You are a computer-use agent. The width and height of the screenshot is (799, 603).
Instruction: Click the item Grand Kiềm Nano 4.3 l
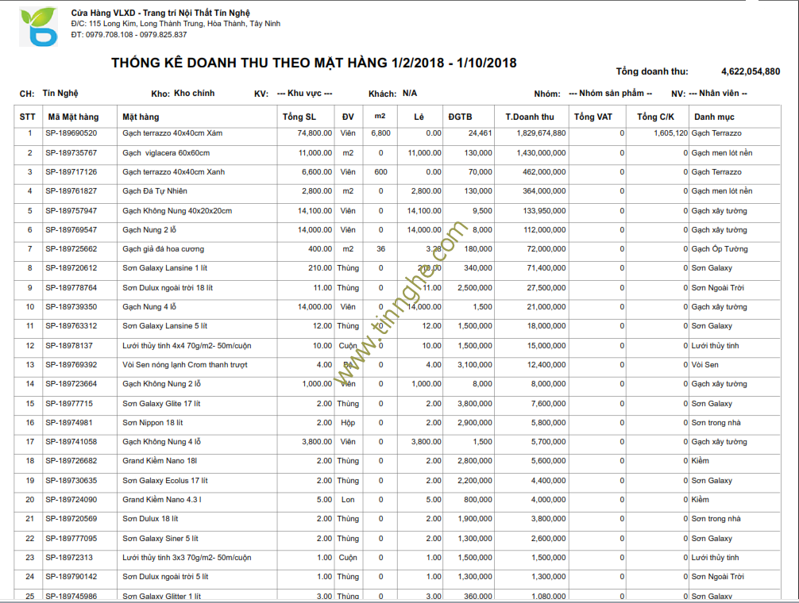[x=161, y=500]
